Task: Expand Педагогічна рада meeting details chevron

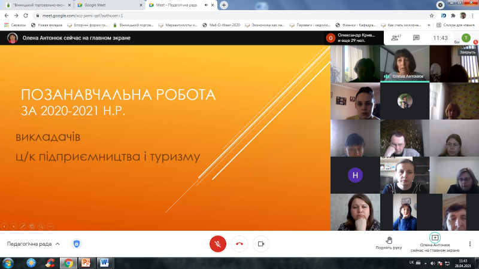Action: tap(57, 244)
